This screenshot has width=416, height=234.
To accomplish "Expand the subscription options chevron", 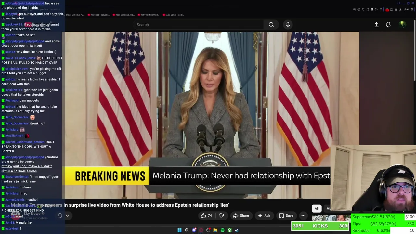I will tap(67, 216).
